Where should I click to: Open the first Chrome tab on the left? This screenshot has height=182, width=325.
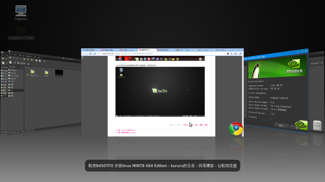point(91,50)
